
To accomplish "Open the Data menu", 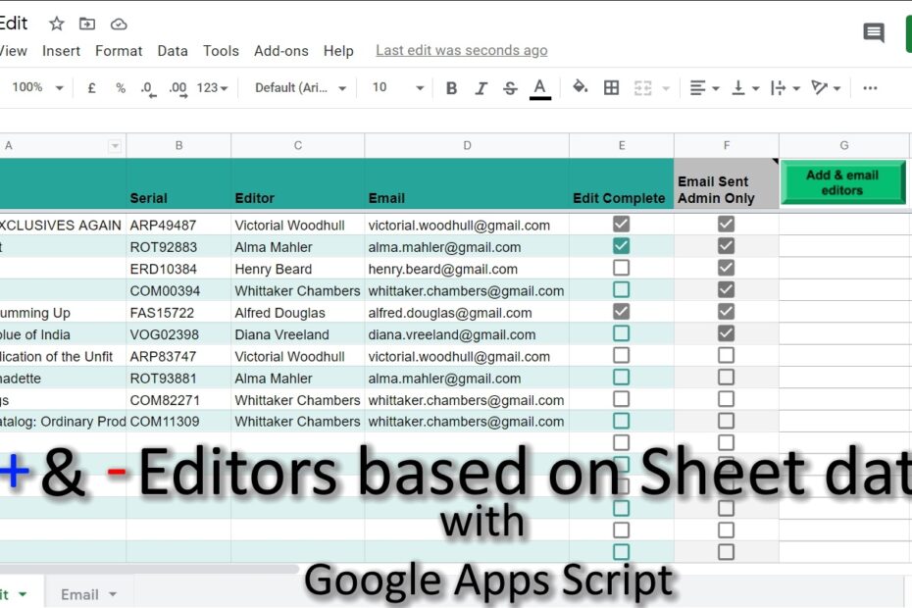I will point(173,51).
